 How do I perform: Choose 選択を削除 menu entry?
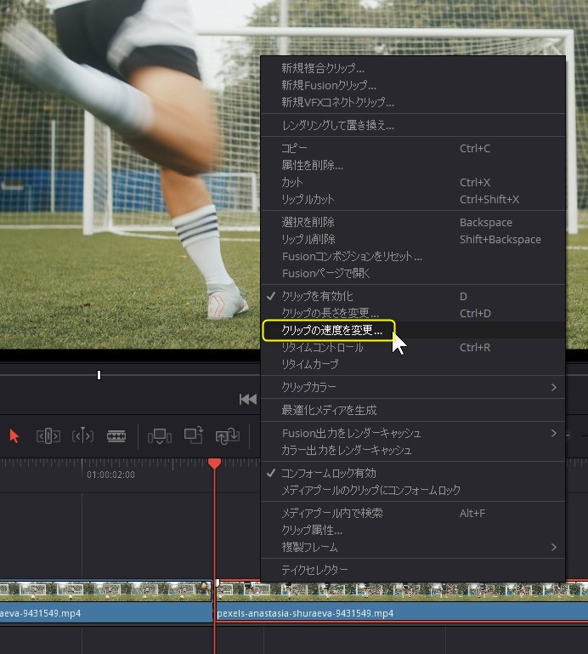tap(413, 222)
